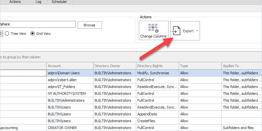Click the Subfolders and files cell
262x131 pixels.
click(242, 128)
